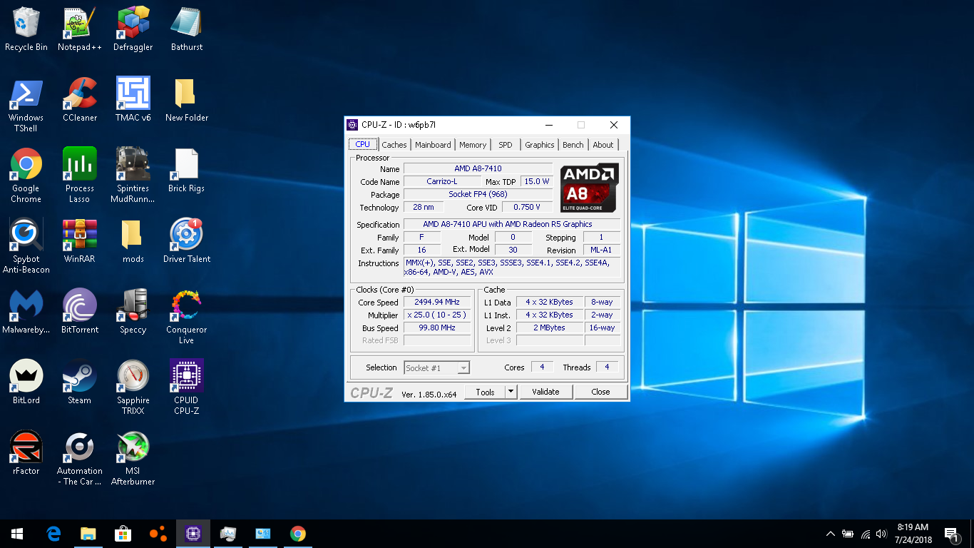The image size is (974, 548).
Task: Open the Recycle Bin desktop icon
Action: click(26, 29)
